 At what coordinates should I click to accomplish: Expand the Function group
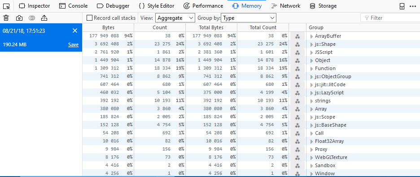[x=311, y=68]
